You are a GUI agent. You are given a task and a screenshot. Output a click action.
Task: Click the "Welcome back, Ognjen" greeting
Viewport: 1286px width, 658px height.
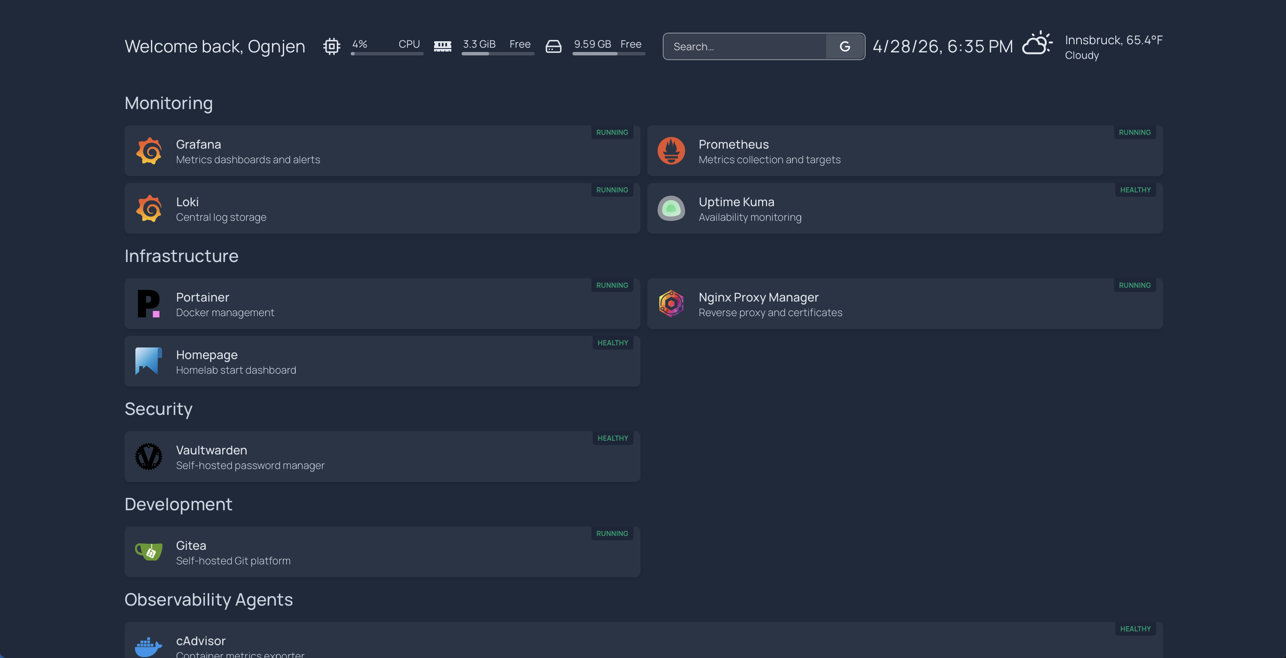[214, 46]
